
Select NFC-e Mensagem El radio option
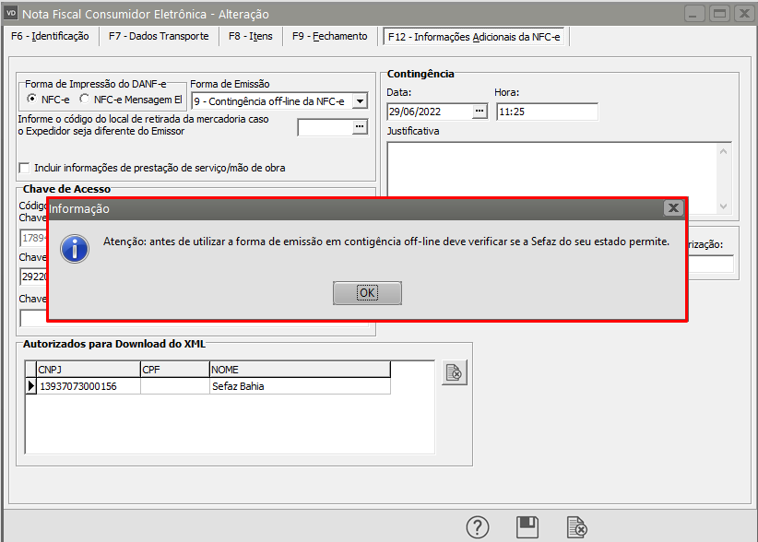point(85,99)
